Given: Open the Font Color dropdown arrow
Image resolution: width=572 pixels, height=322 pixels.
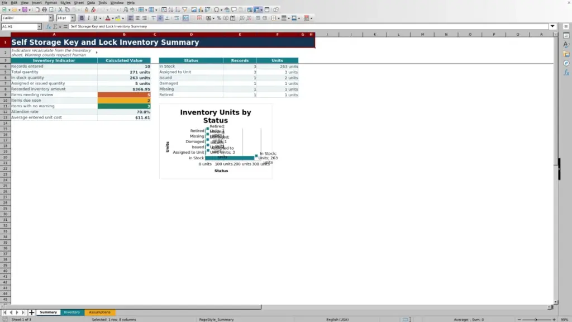Looking at the screenshot, I should coord(113,18).
